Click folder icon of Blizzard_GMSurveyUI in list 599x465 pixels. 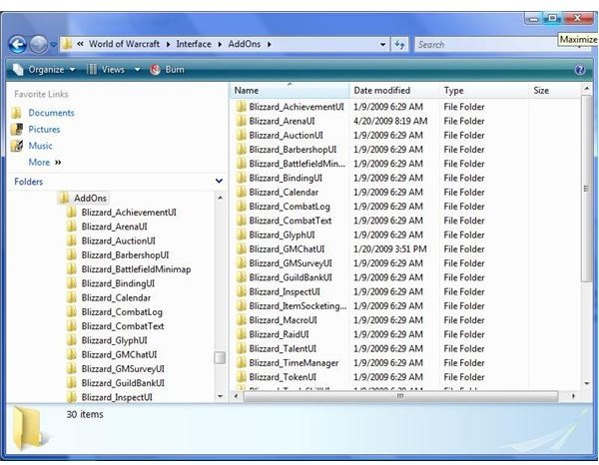241,263
